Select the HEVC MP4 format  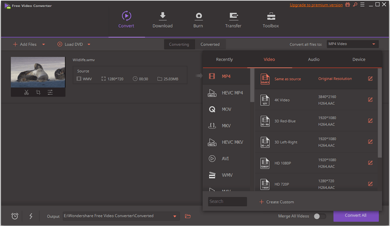click(226, 93)
